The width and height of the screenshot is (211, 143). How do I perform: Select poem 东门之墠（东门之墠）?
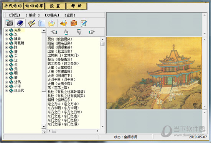pos(63,124)
